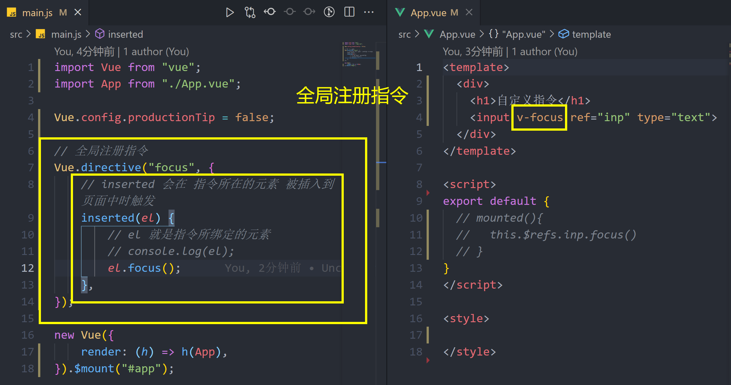
Task: Click '// this.$refs.inp.focus()' comment
Action: coord(546,235)
